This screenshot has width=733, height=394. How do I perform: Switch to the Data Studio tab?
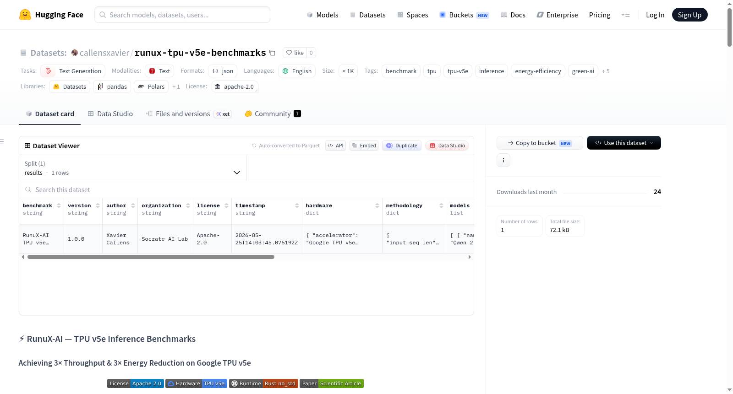tap(110, 114)
